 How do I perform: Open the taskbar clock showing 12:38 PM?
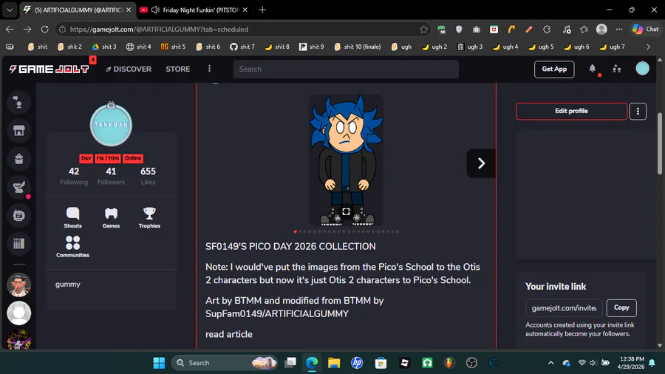631,363
